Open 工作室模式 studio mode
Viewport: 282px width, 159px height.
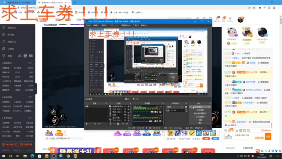pos(200,117)
